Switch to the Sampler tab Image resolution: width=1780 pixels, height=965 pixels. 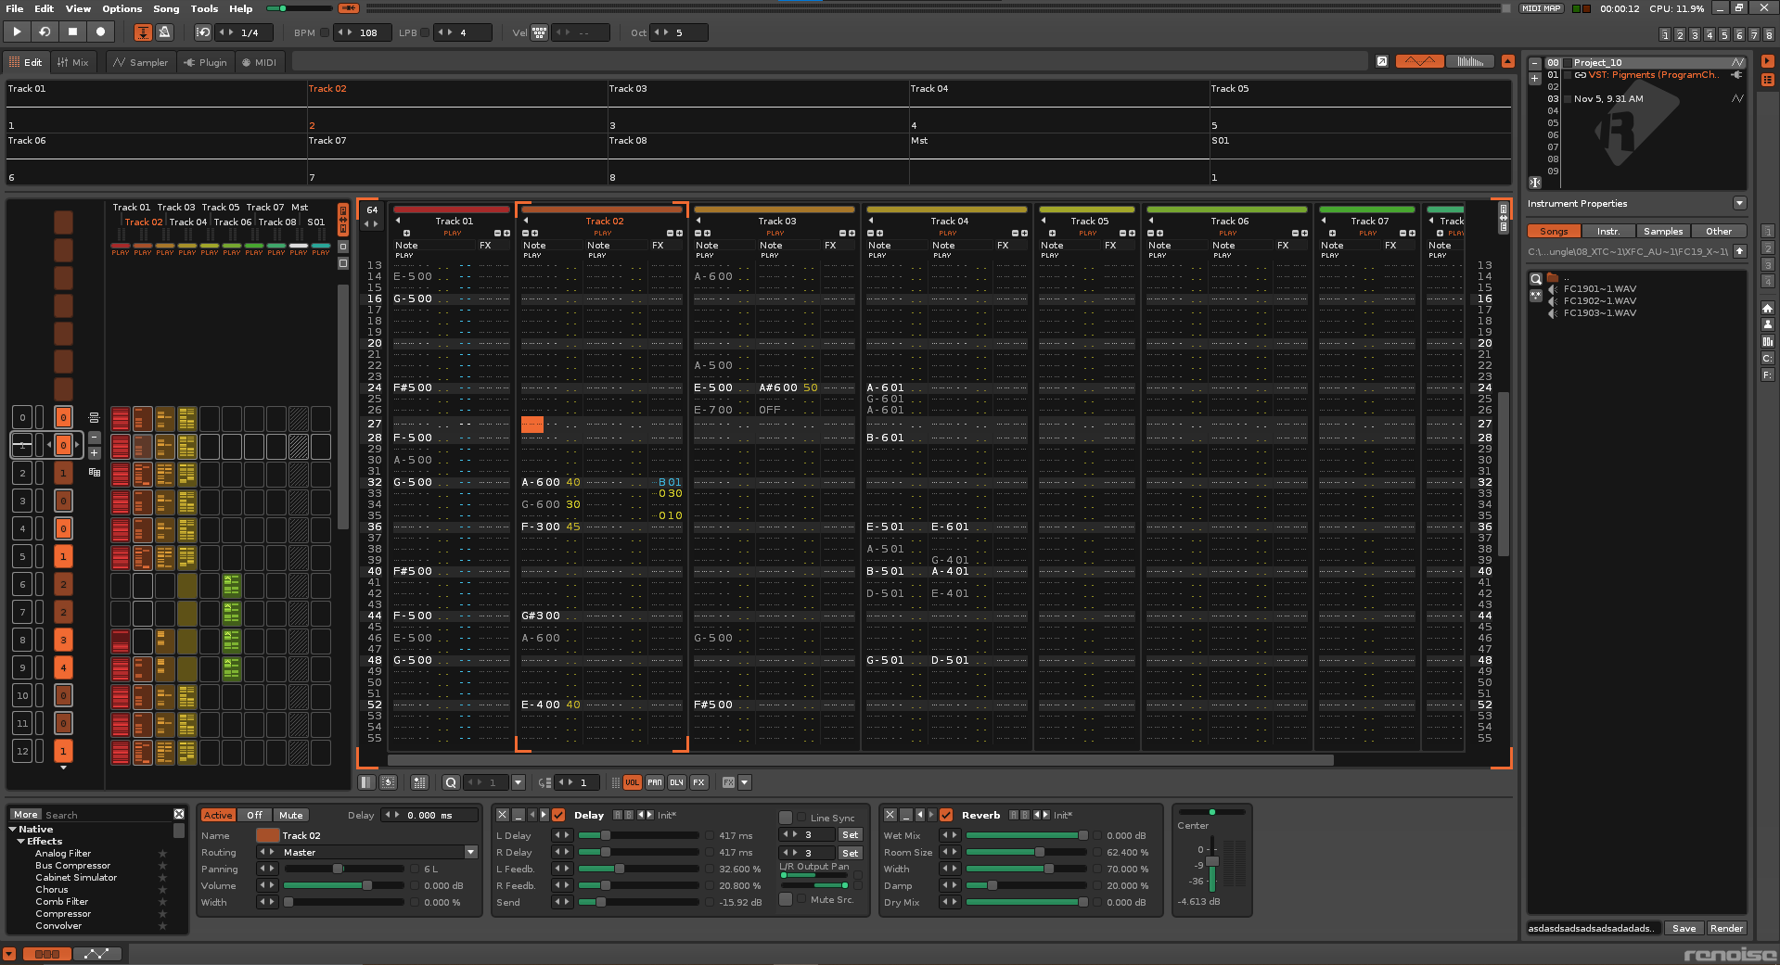[141, 62]
